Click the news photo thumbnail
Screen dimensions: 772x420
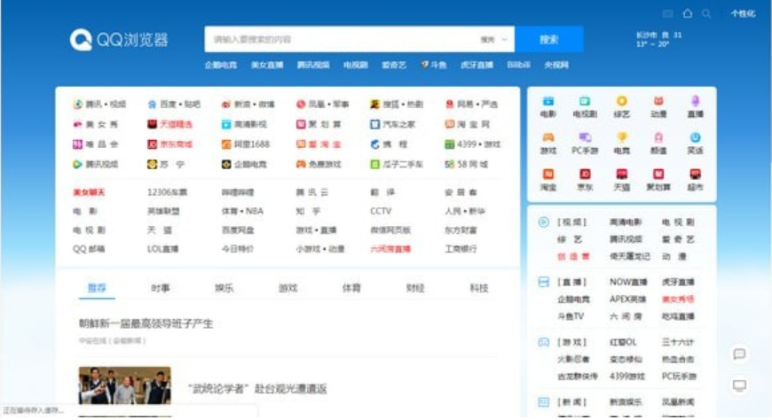pyautogui.click(x=124, y=385)
